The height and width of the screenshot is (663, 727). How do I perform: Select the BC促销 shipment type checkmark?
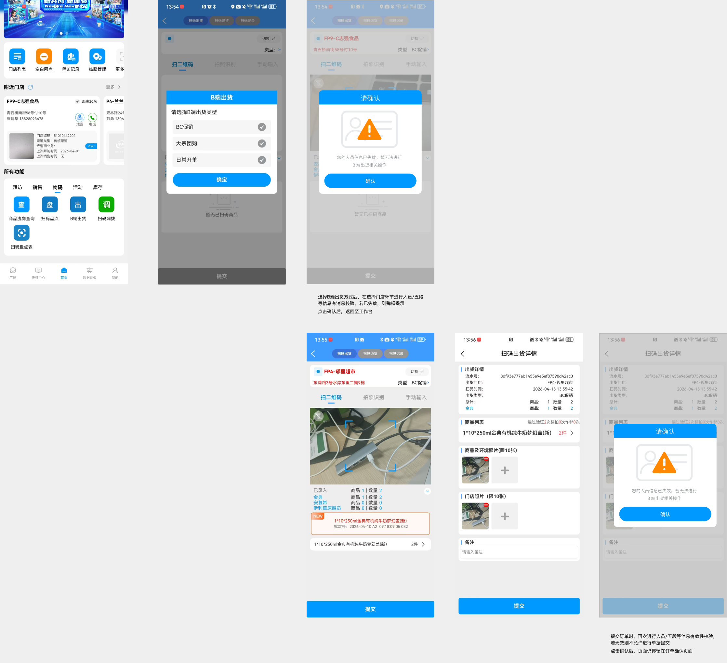coord(262,127)
